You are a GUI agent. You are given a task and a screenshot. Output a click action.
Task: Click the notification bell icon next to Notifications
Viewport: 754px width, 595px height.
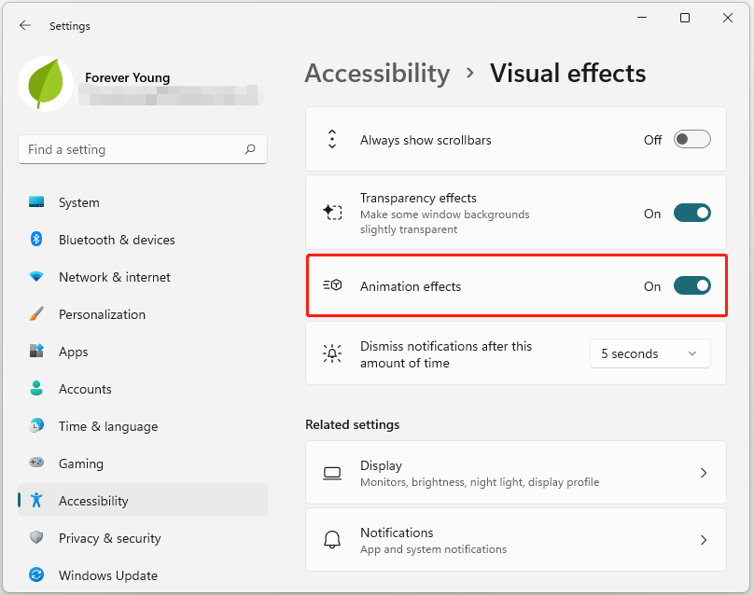pos(332,539)
